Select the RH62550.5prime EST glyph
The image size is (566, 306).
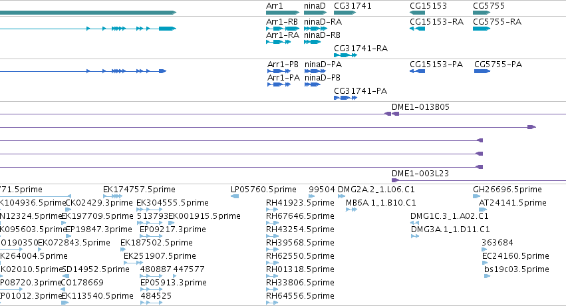click(272, 263)
